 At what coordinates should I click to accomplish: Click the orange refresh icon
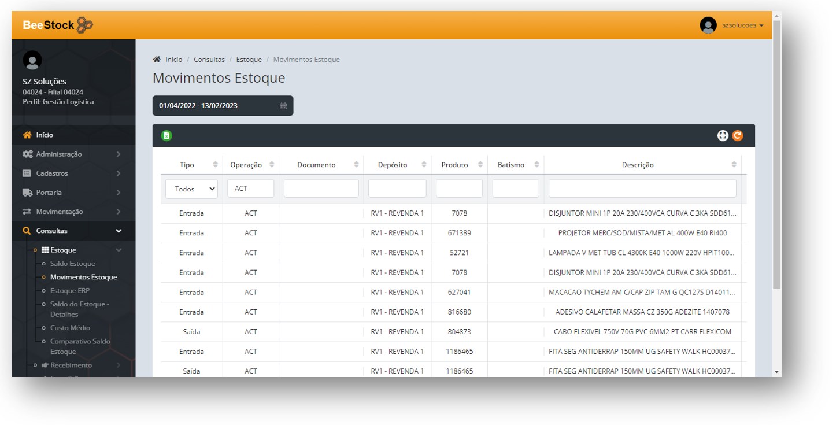737,136
